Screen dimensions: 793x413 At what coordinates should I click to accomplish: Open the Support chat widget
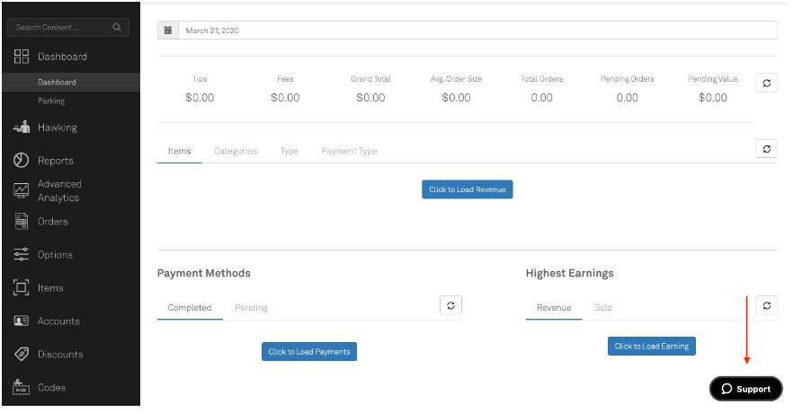tap(745, 389)
